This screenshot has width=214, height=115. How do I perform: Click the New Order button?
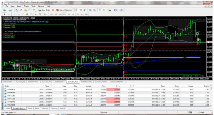coord(44,10)
